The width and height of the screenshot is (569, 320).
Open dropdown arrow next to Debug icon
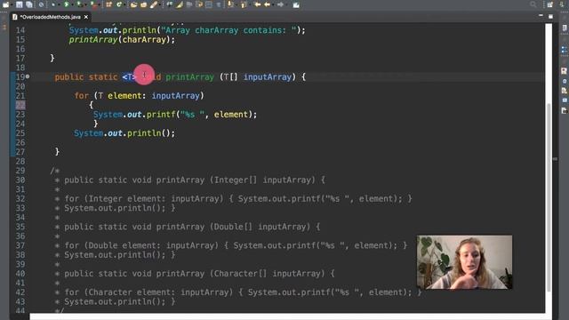[59, 5]
